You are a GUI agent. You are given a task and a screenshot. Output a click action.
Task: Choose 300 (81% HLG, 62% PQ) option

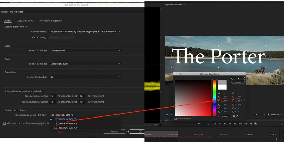85,128
